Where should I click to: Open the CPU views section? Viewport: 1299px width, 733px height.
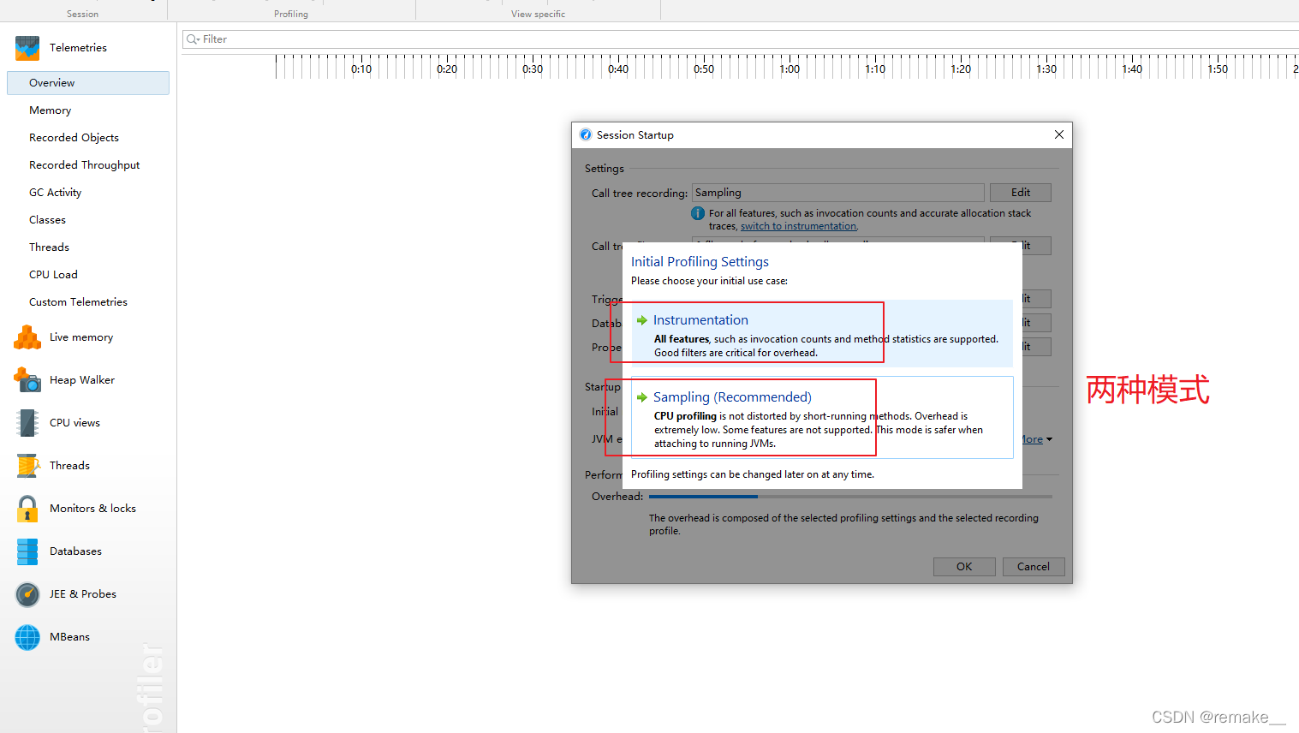(x=74, y=423)
